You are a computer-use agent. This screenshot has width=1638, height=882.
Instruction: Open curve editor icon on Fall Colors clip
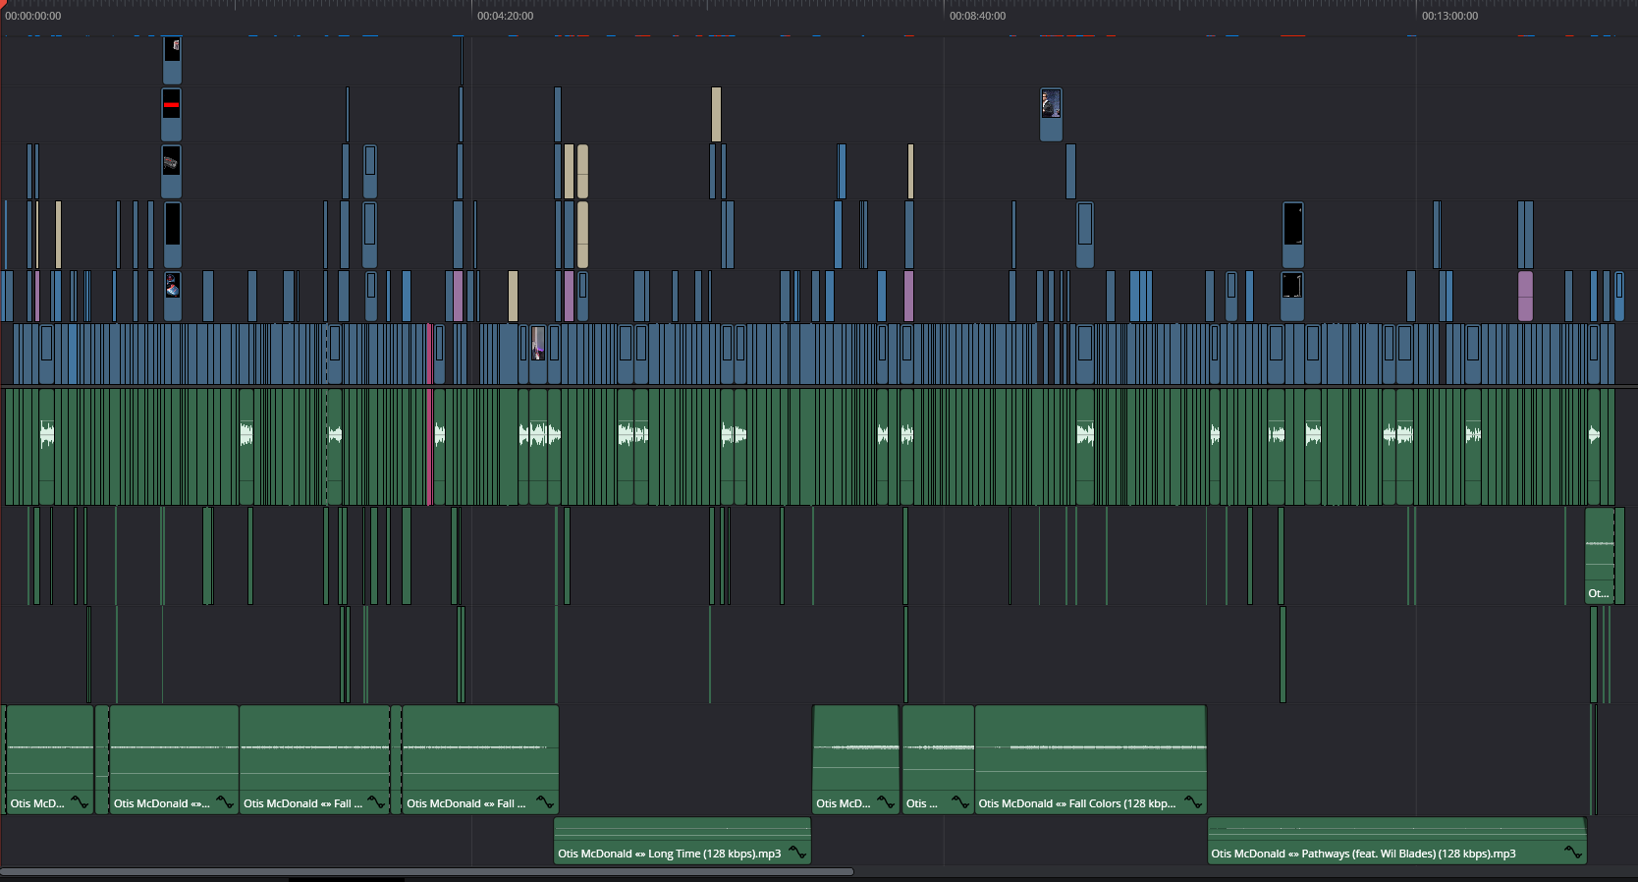tap(1193, 802)
